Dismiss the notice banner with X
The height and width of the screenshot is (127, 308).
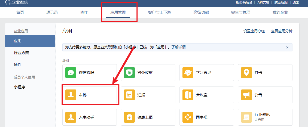click(287, 47)
